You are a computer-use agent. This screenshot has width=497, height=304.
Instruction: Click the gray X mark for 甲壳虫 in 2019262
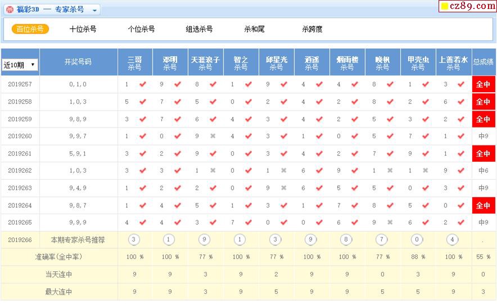[426, 170]
